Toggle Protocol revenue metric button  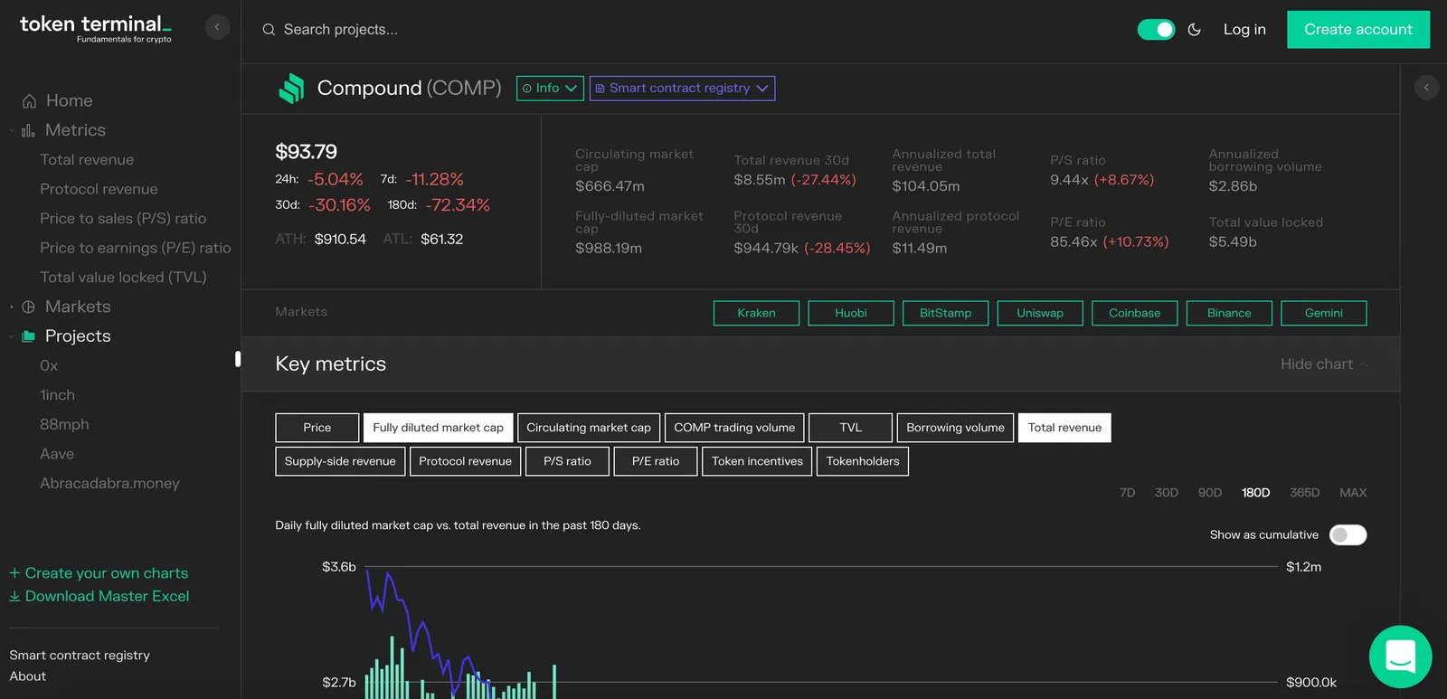(x=465, y=461)
